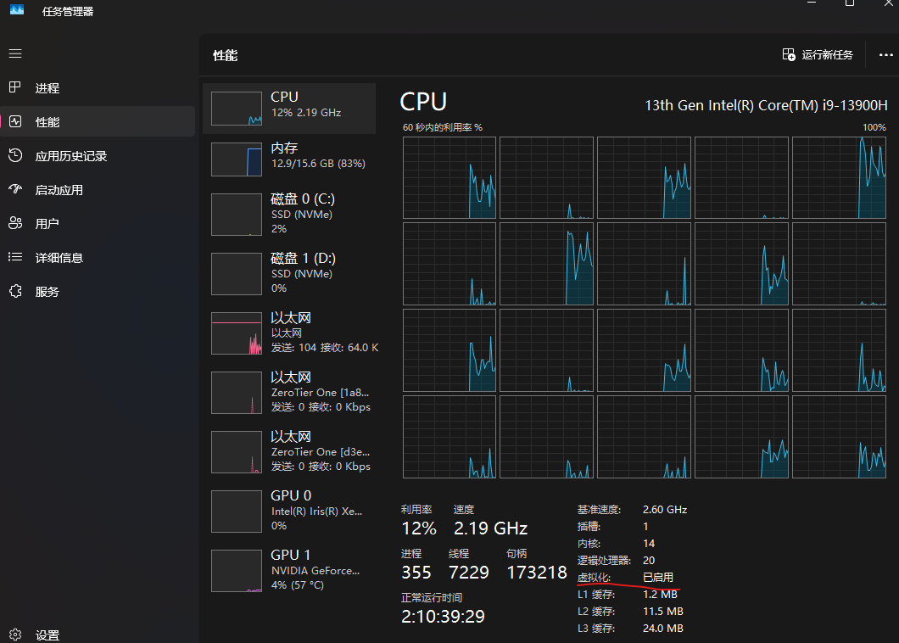This screenshot has height=643, width=899.
Task: Click the 运行新任务 button label
Action: 827,54
